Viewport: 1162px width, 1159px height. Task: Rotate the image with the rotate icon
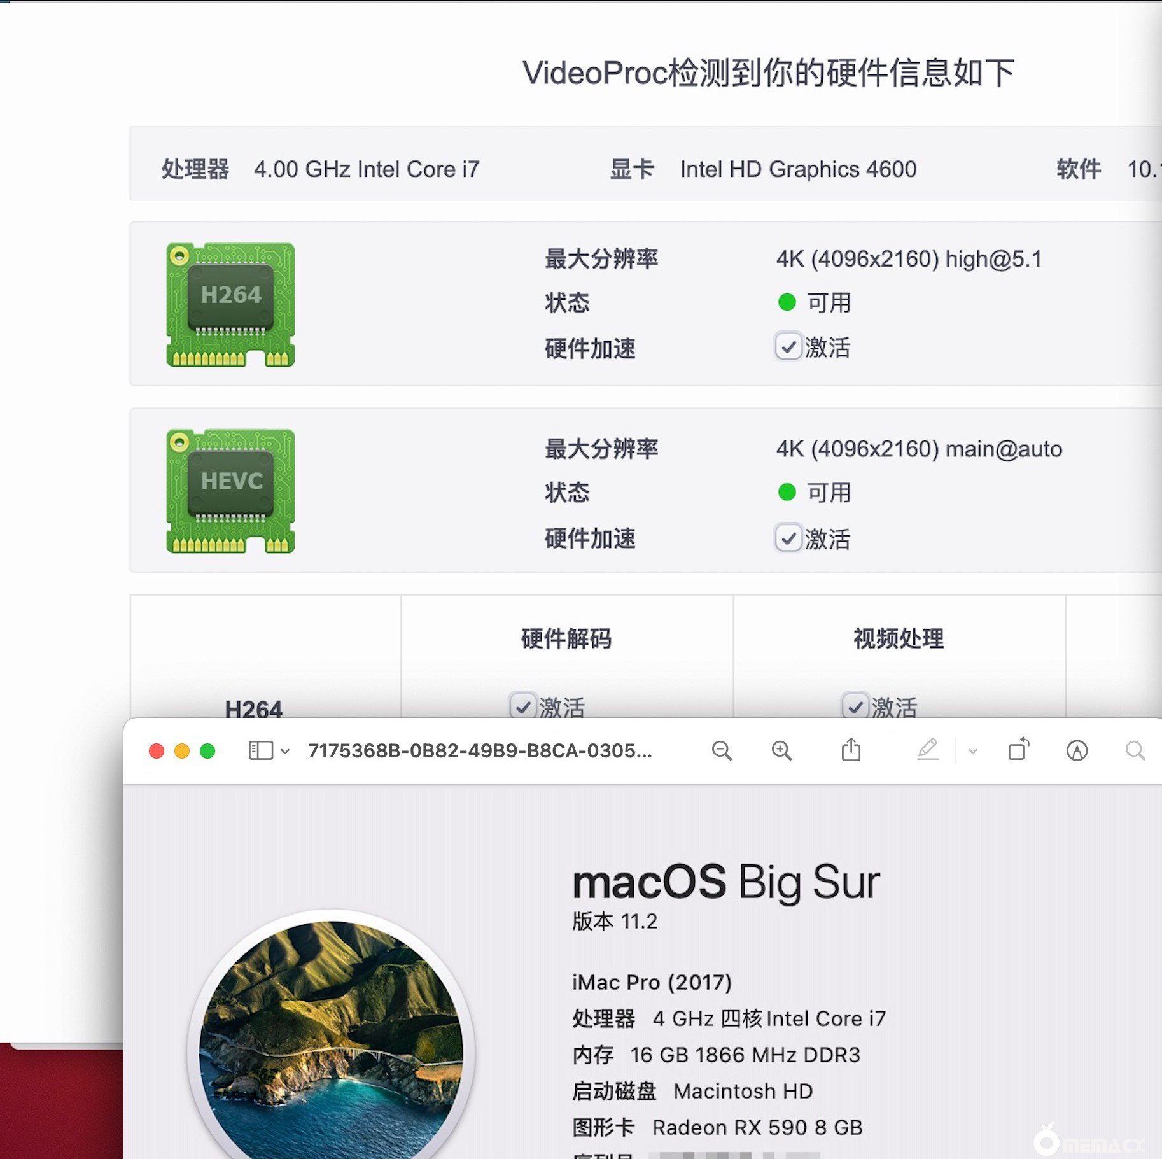1018,750
